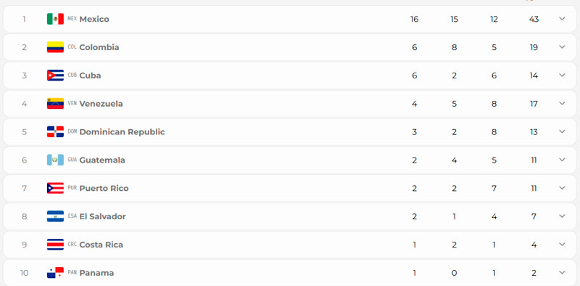Open the Guatemala country name link
580x286 pixels.
[x=102, y=160]
